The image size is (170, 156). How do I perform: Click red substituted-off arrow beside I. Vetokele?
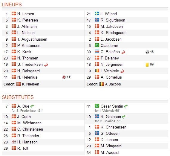[122, 71]
